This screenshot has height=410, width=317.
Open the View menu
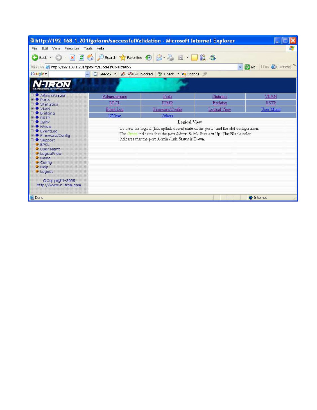(56, 48)
